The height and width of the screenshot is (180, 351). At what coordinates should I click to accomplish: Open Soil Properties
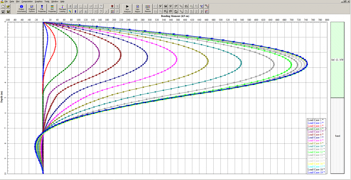(52, 9)
